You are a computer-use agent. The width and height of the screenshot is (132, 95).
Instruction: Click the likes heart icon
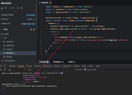coord(11,8)
